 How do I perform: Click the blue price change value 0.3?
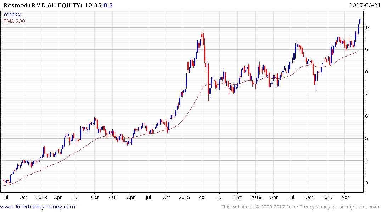coord(108,5)
